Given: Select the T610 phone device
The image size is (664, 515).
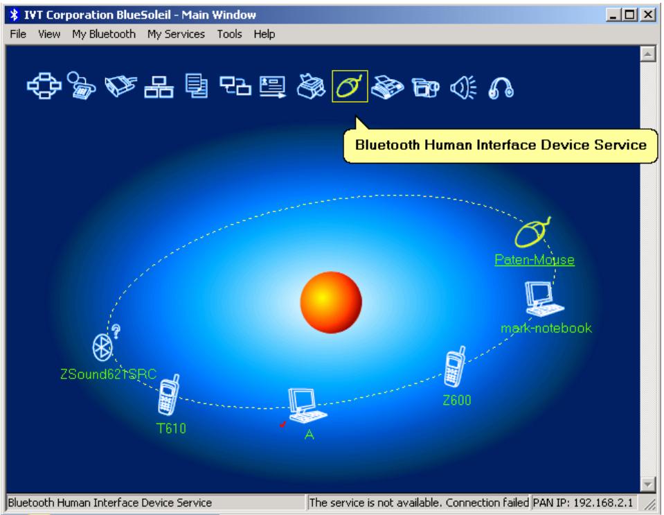Looking at the screenshot, I should coord(168,394).
